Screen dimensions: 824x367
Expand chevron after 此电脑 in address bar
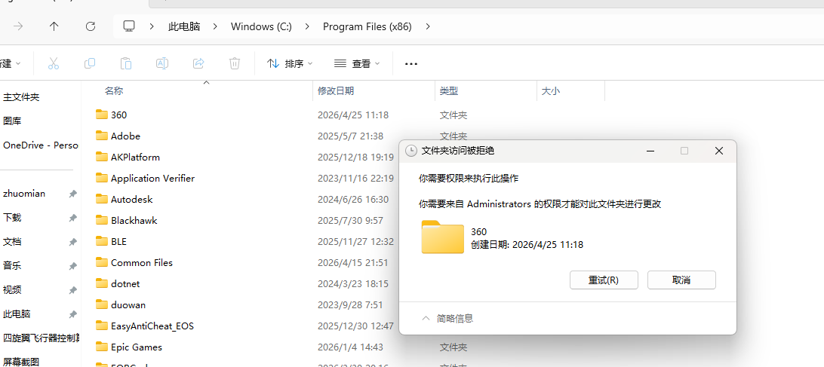click(216, 26)
